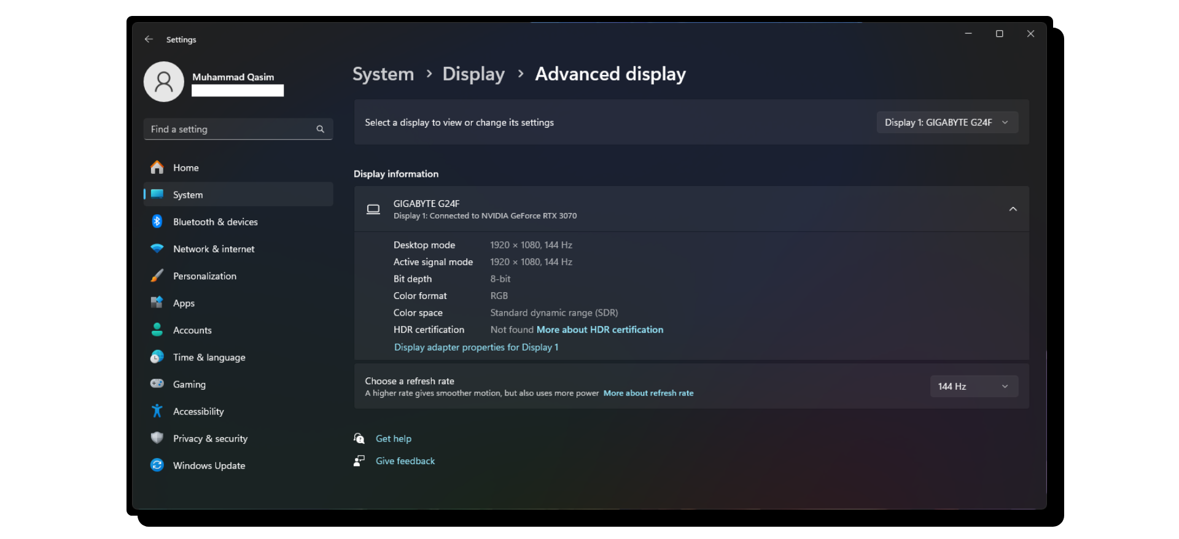
Task: Click the Active signal mode resolution value
Action: click(x=531, y=262)
